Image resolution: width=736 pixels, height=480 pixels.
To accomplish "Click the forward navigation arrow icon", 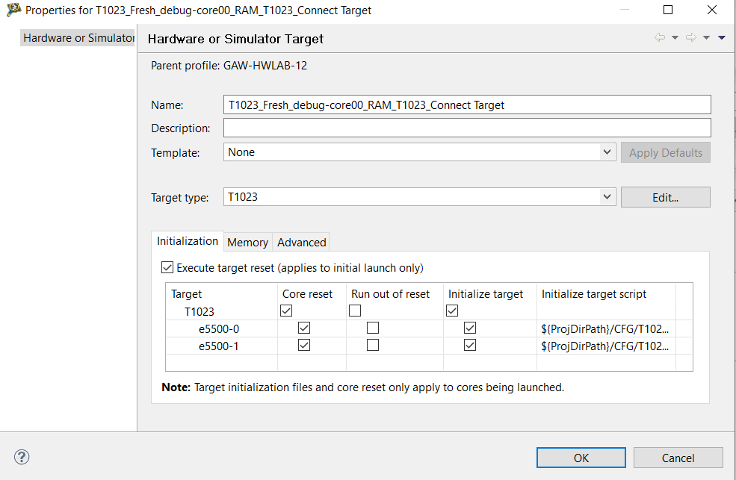I will (690, 38).
